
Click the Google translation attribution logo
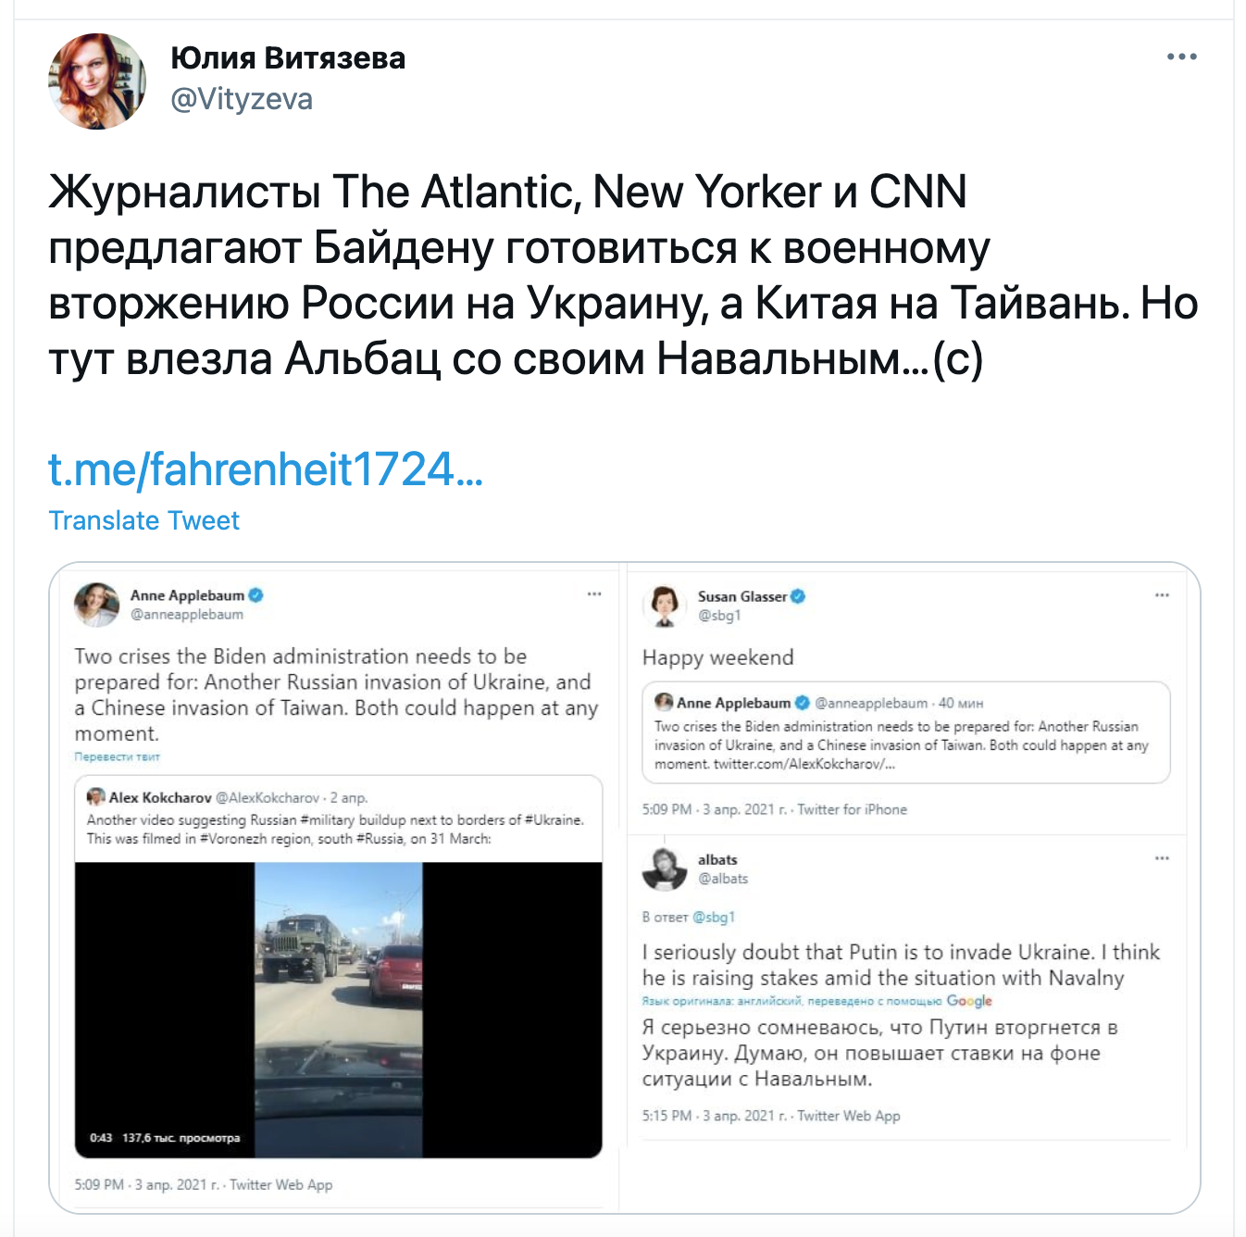969,1001
